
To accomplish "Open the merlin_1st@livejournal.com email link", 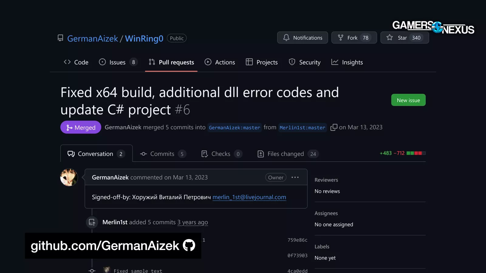I will [x=249, y=197].
